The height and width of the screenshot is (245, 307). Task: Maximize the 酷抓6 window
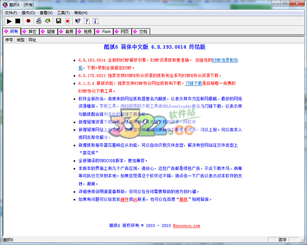[x=285, y=3]
